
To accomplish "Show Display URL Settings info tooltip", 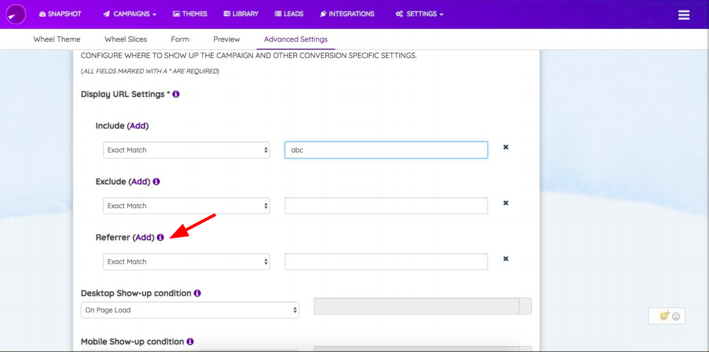I will (176, 94).
